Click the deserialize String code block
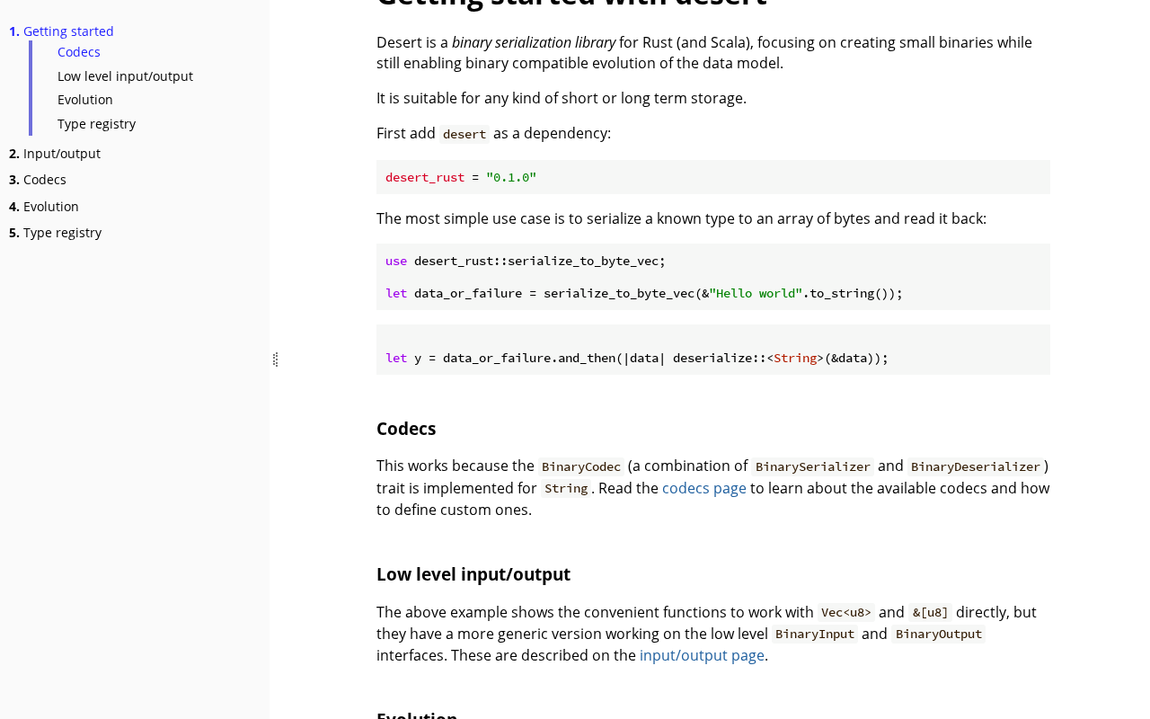Viewport: 1150px width, 719px height. [712, 351]
